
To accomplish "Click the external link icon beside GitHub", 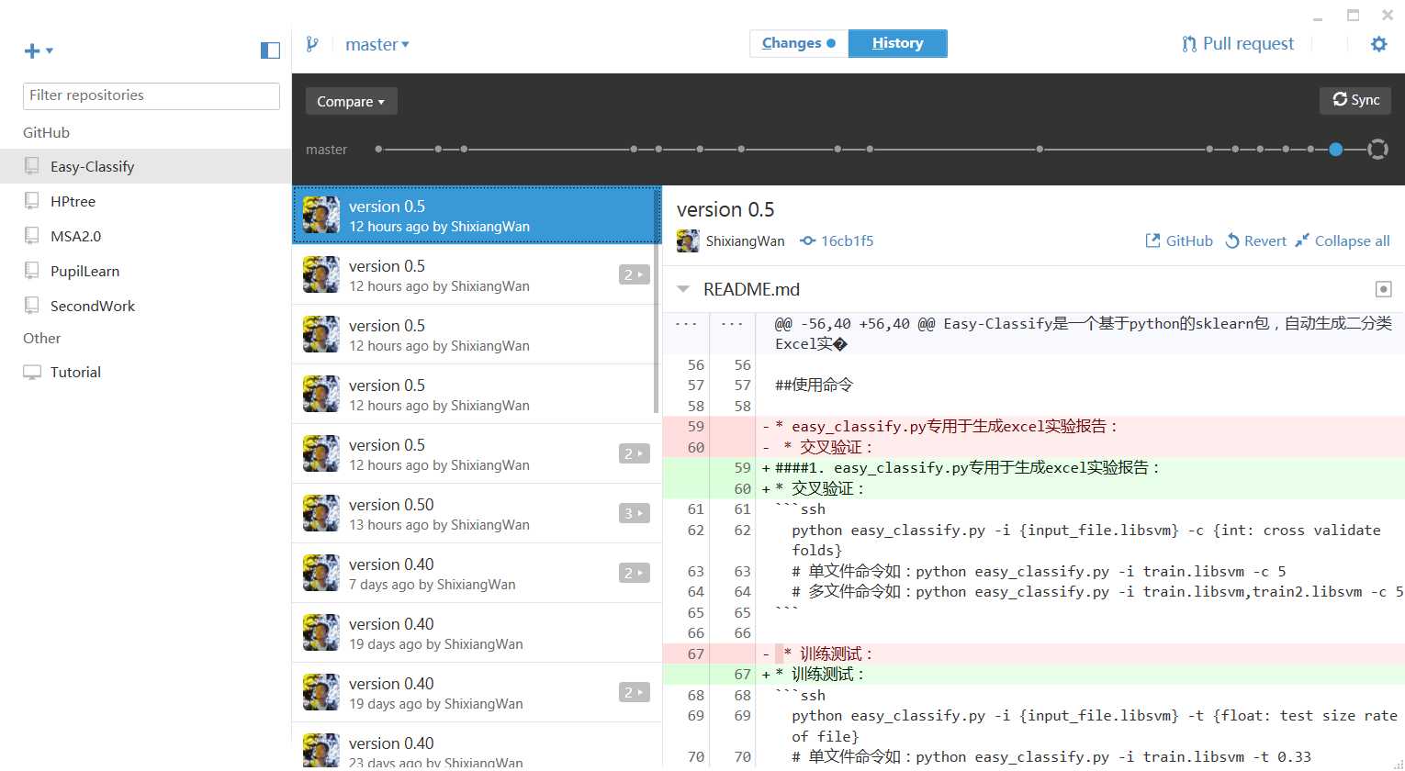I will [x=1152, y=240].
